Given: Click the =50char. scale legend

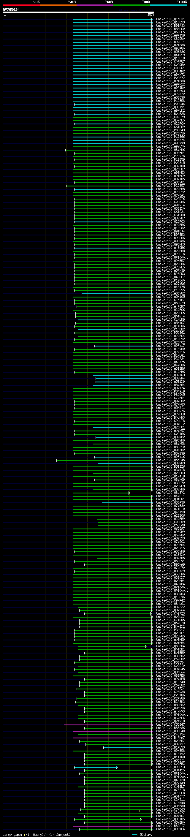Looking at the screenshot, I should (x=142, y=834).
